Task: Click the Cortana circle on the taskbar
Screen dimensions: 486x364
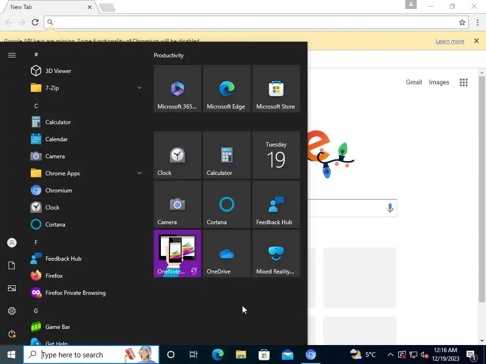Action: point(171,355)
